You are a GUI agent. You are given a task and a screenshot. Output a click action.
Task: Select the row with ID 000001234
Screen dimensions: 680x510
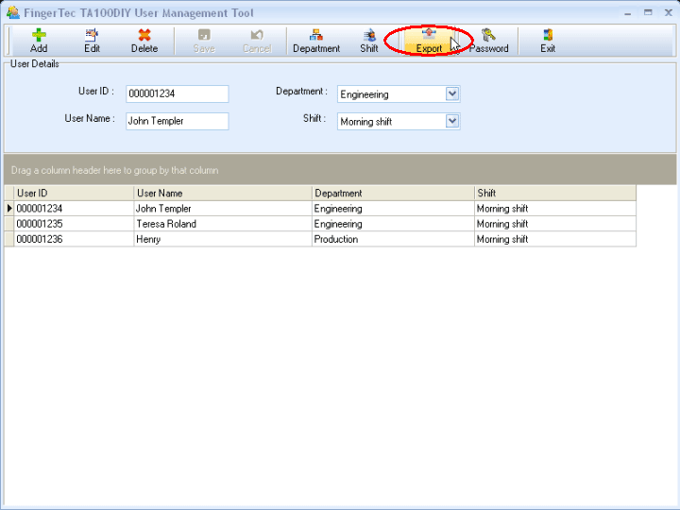click(320, 209)
